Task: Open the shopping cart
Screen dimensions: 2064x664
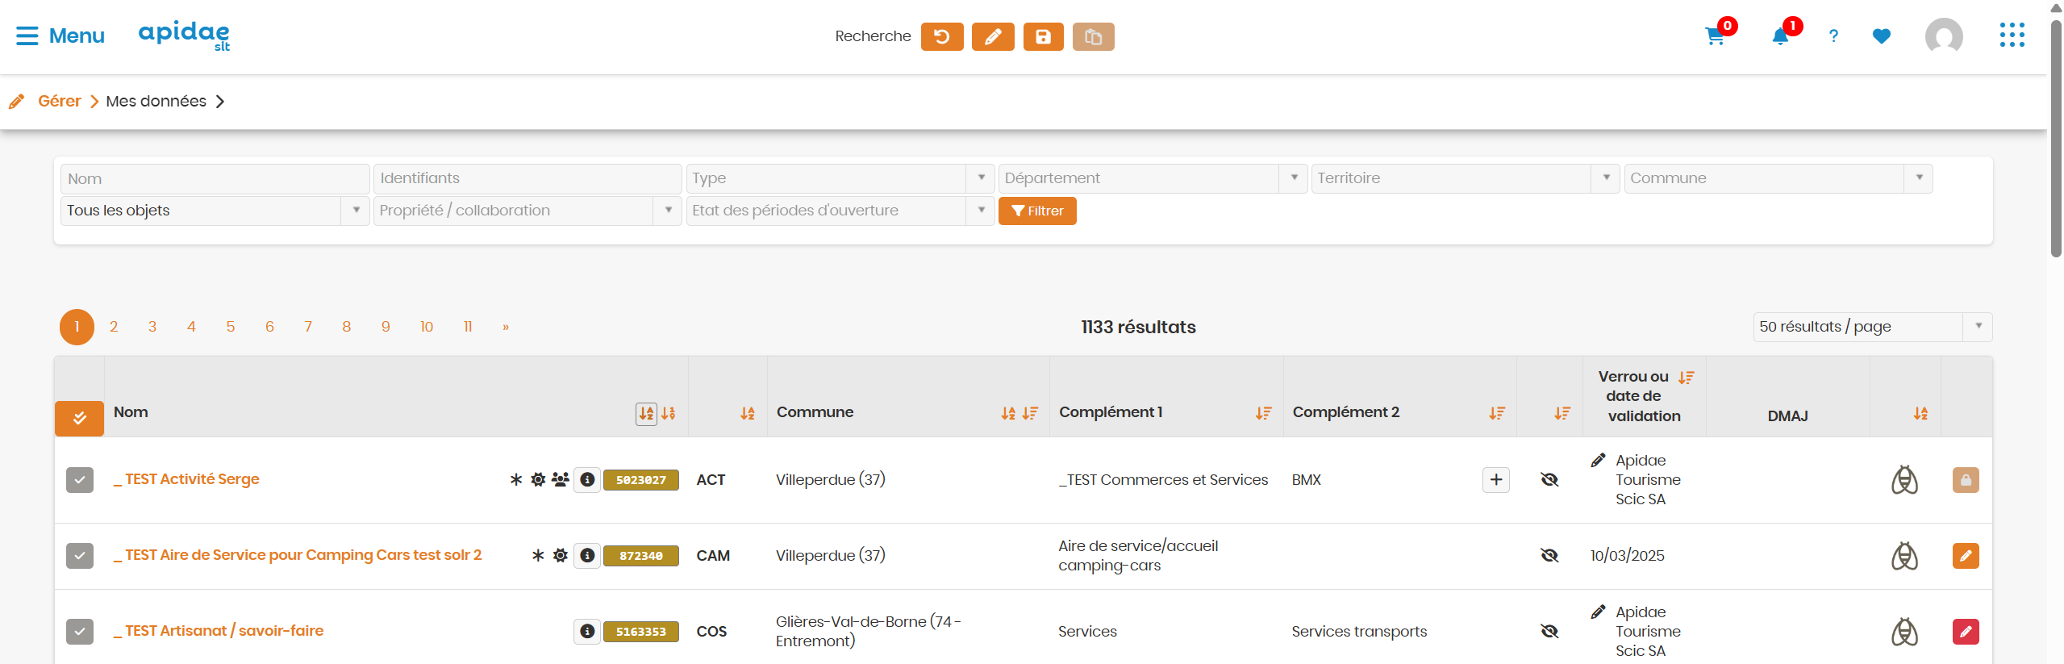Action: pos(1715,36)
